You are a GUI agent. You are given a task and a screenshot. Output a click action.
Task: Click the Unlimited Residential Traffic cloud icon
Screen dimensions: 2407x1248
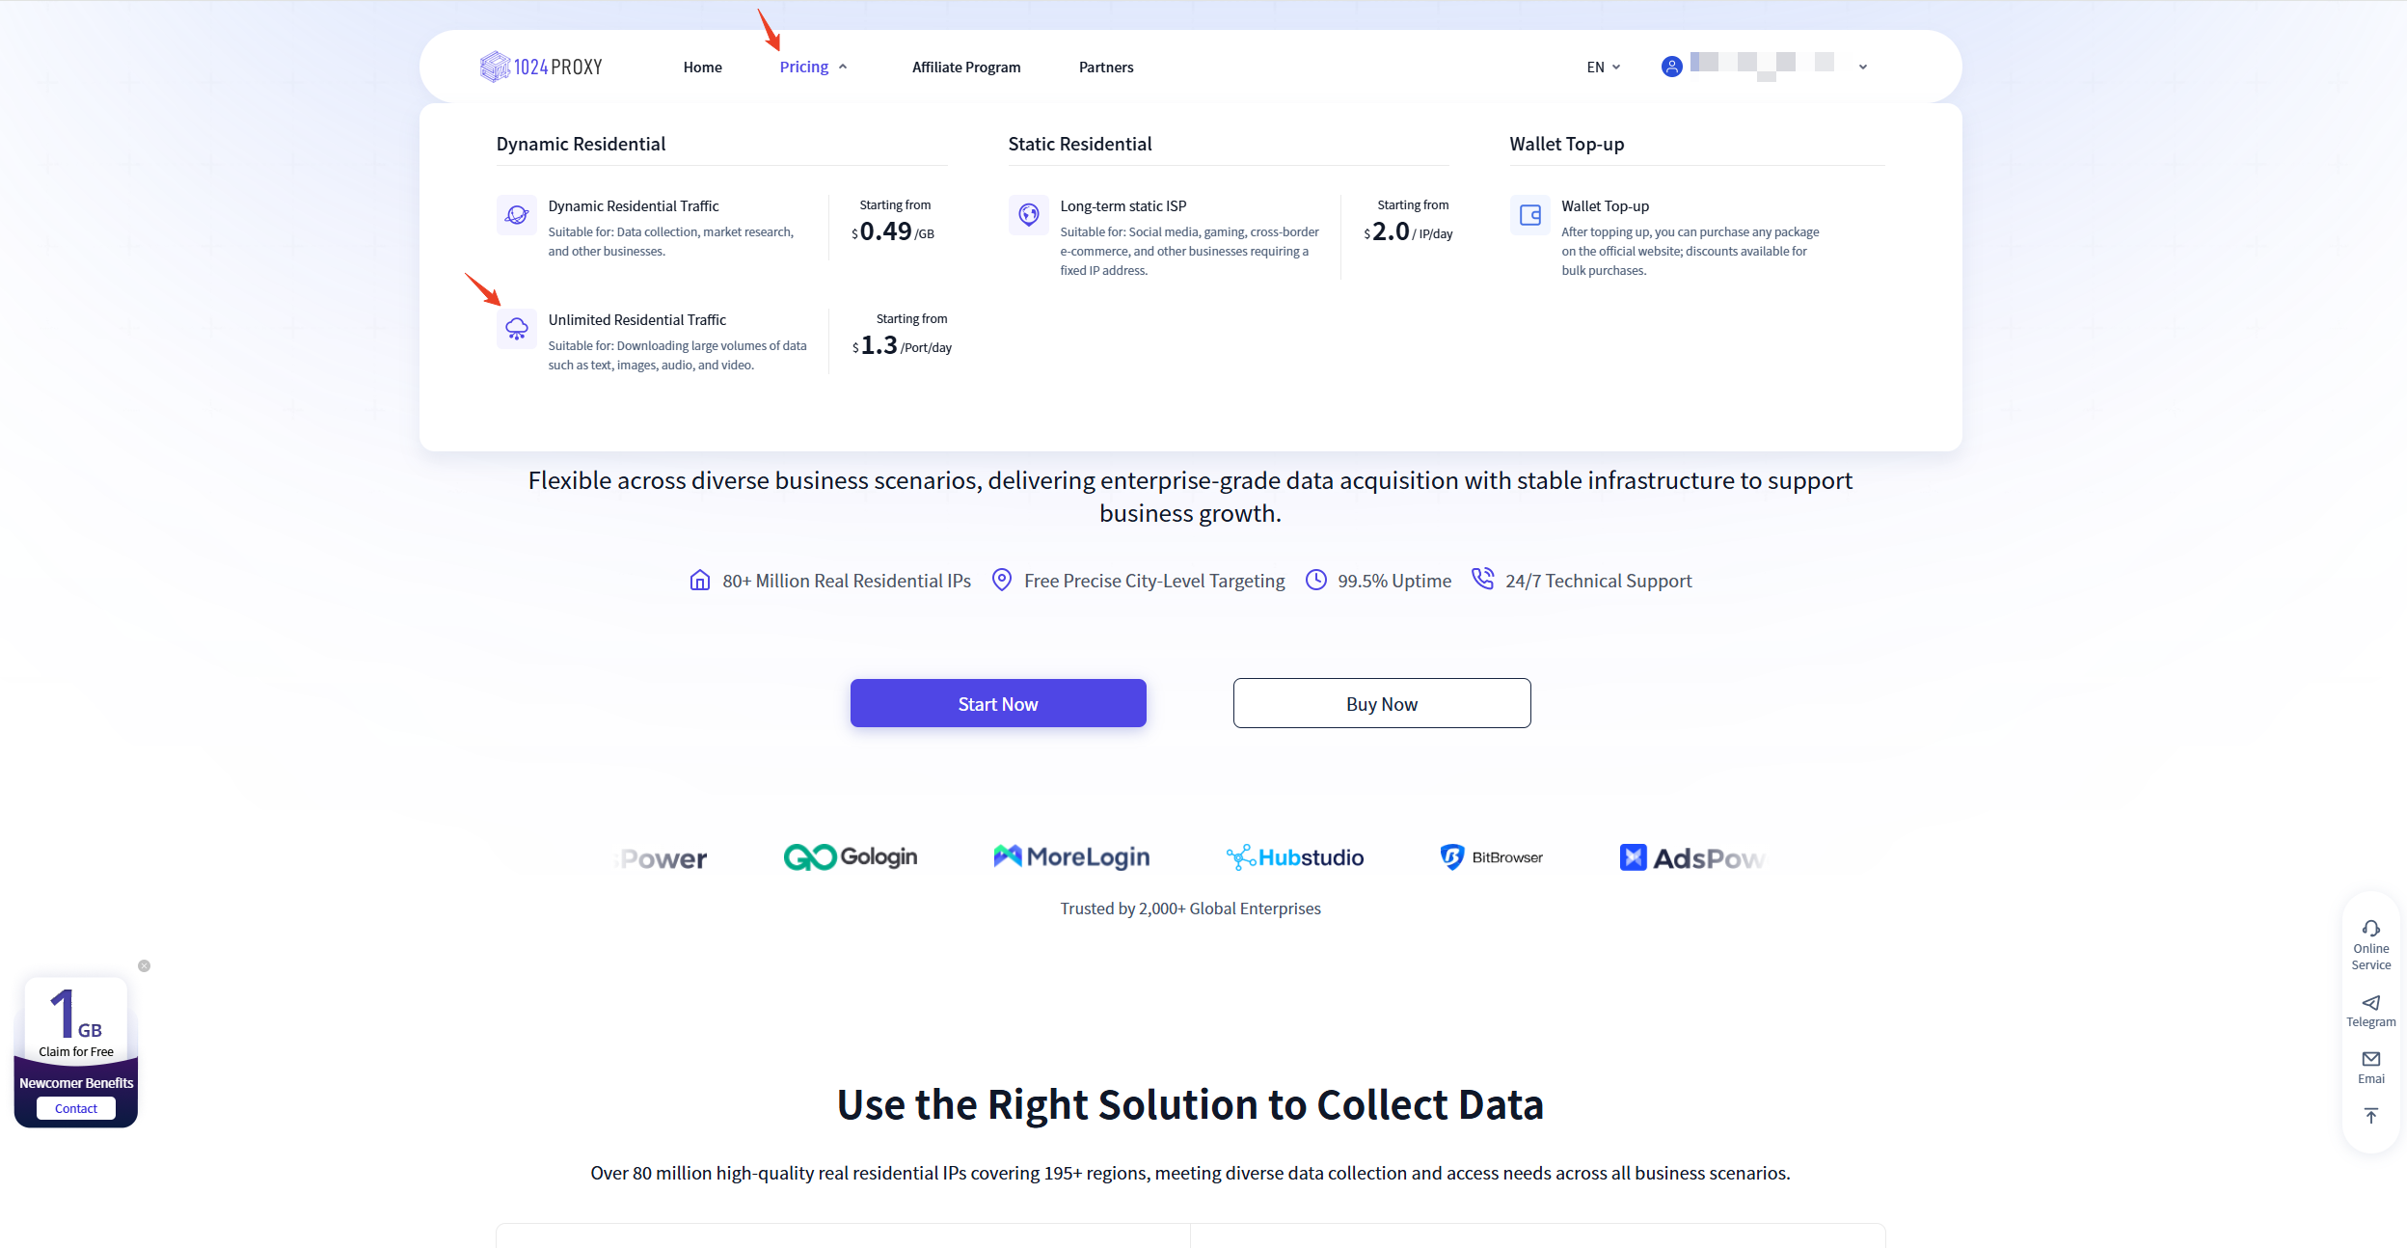[x=517, y=329]
